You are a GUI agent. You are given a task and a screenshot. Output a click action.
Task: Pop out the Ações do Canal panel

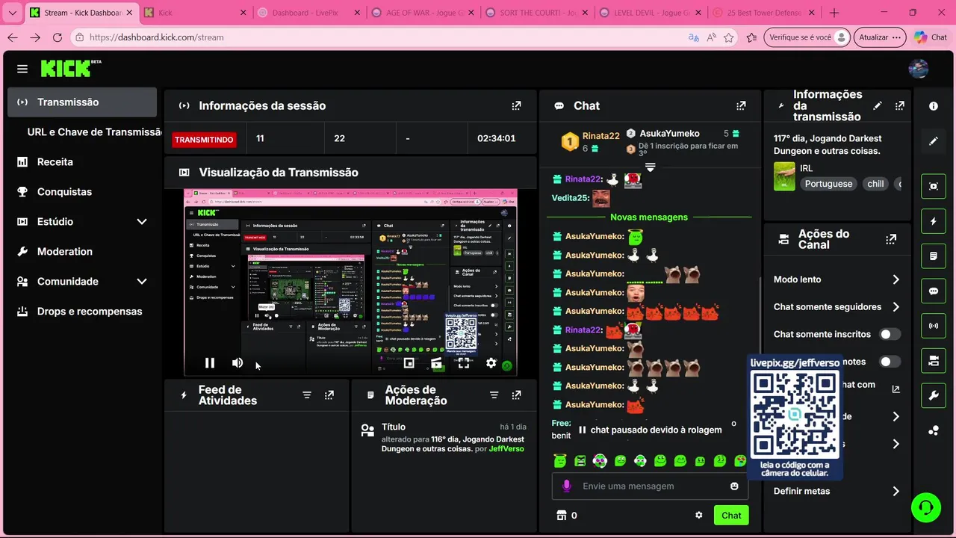click(x=891, y=240)
